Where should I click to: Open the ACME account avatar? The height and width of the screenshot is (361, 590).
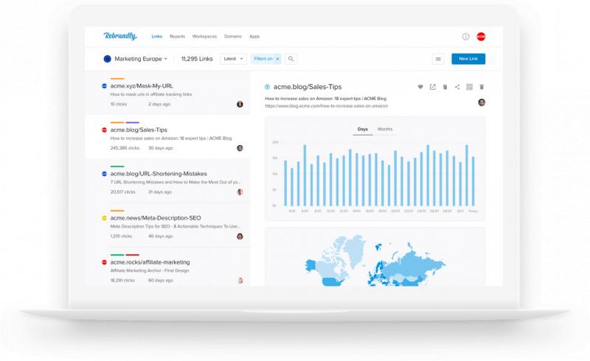481,37
